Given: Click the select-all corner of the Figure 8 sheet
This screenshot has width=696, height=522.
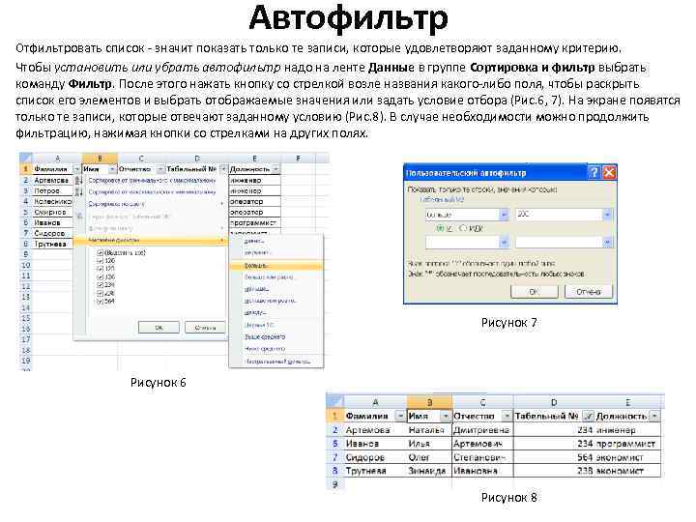Looking at the screenshot, I should pos(334,402).
